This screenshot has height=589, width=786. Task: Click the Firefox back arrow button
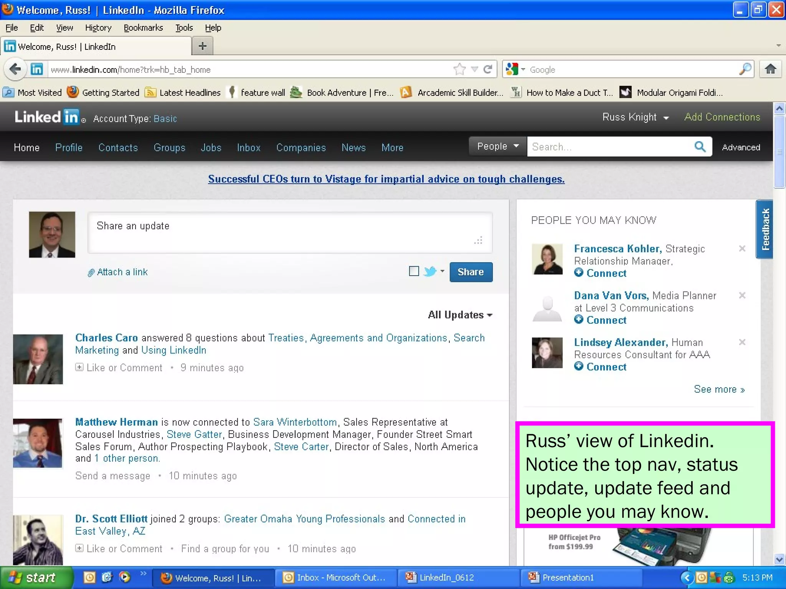[x=15, y=69]
